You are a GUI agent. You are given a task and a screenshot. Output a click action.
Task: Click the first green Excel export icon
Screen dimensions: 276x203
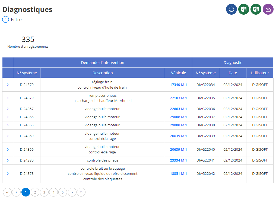point(244,9)
